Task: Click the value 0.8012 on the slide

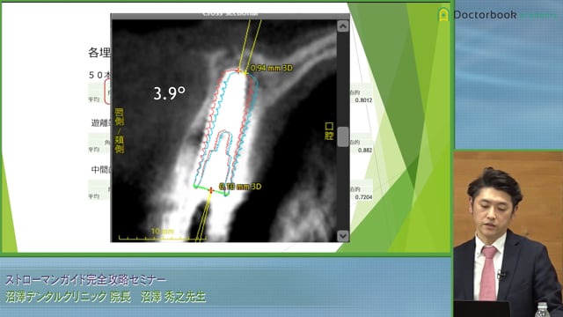Action: pos(363,100)
